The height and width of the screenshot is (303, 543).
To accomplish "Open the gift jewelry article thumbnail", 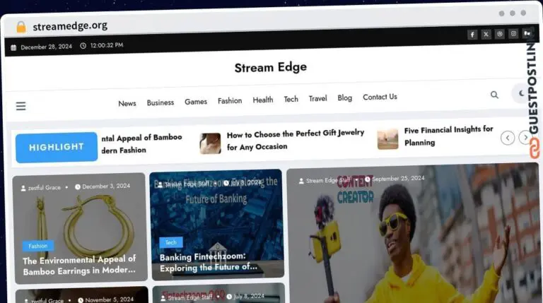I will click(210, 143).
